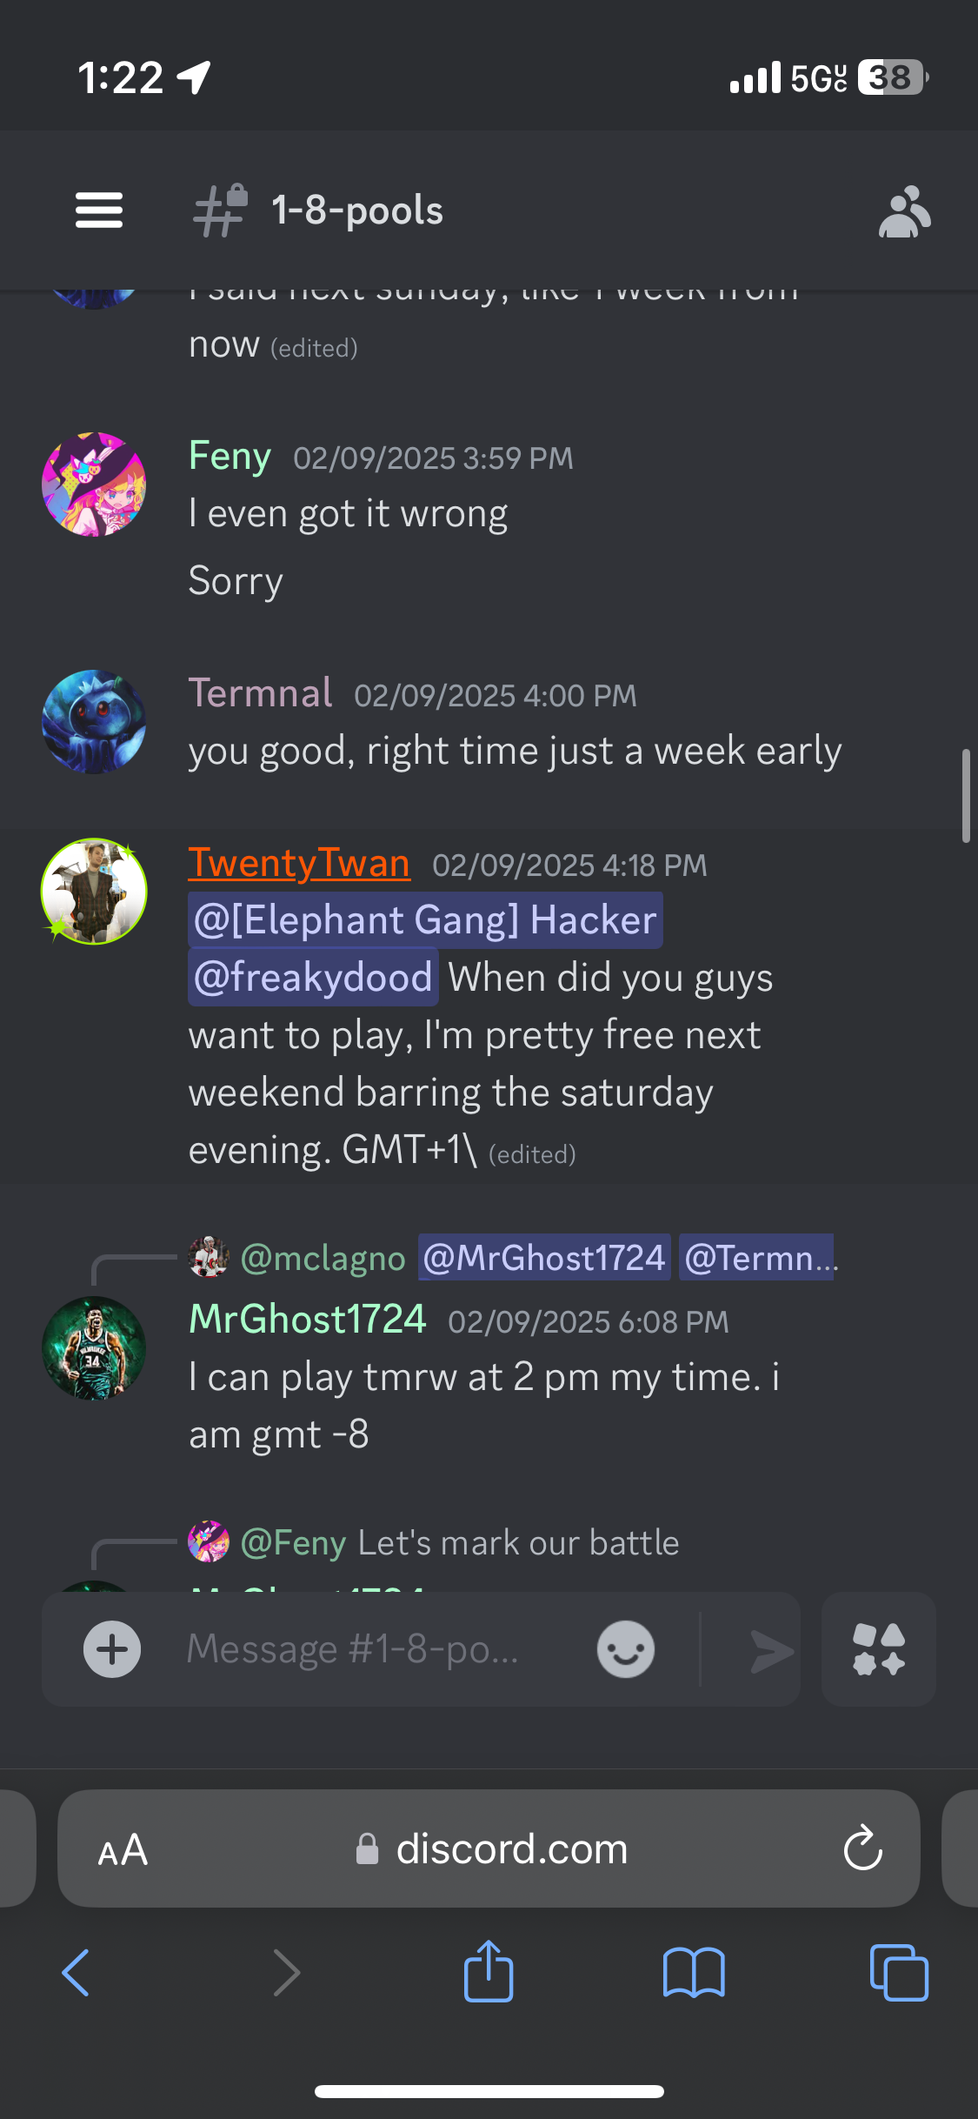Show the member list icon
Image resolution: width=978 pixels, height=2119 pixels.
coord(904,211)
